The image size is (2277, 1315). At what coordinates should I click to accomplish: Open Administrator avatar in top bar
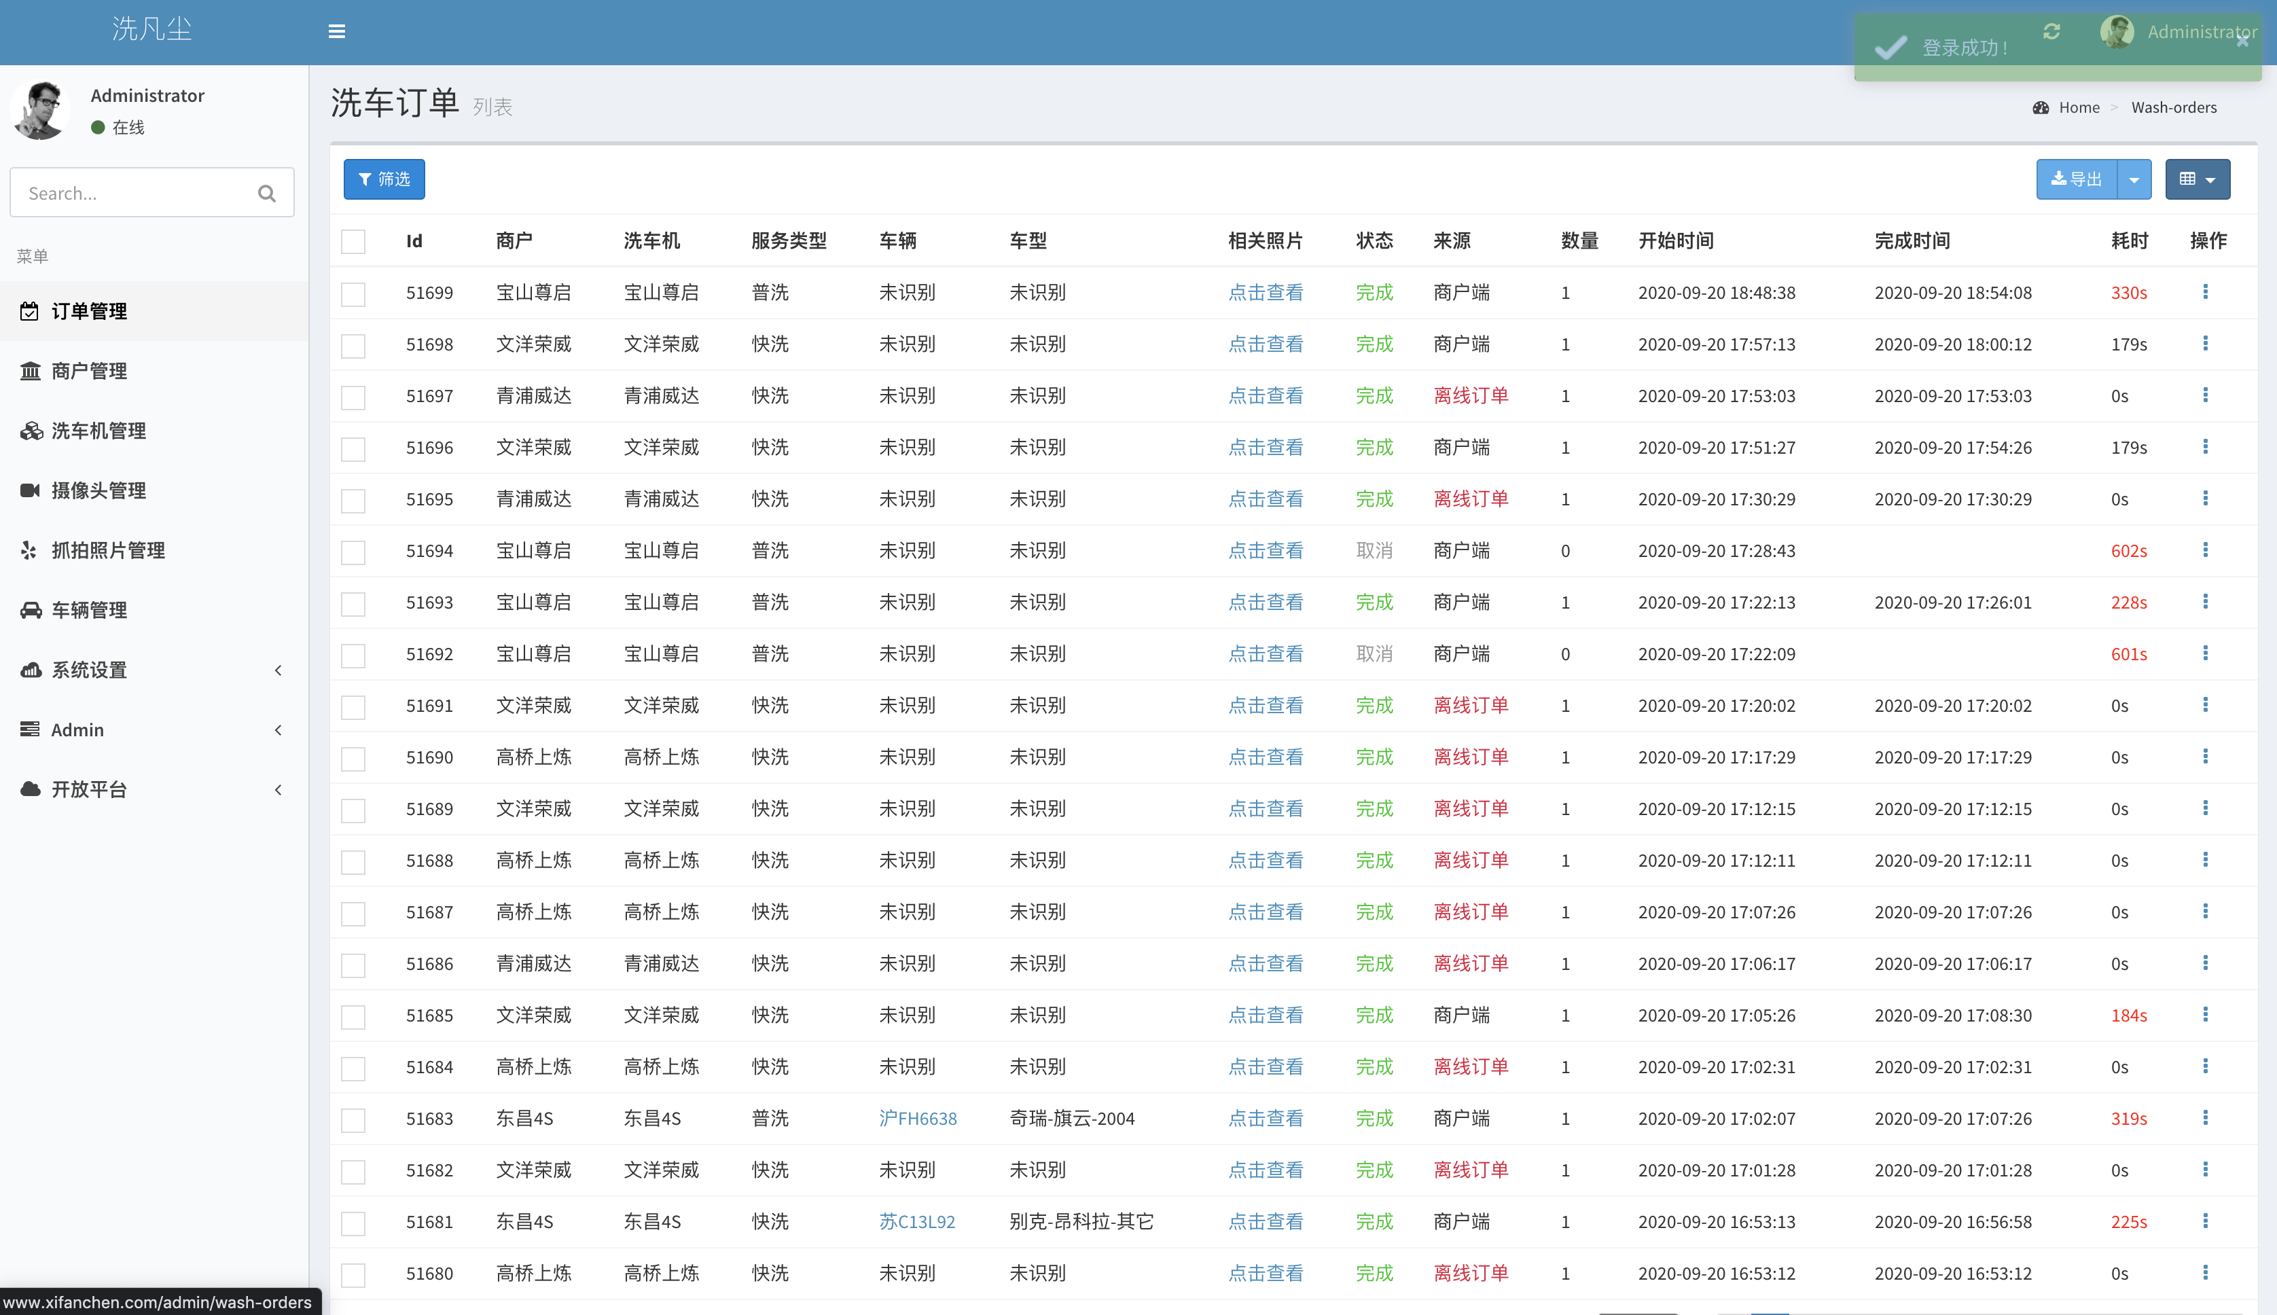tap(2117, 32)
